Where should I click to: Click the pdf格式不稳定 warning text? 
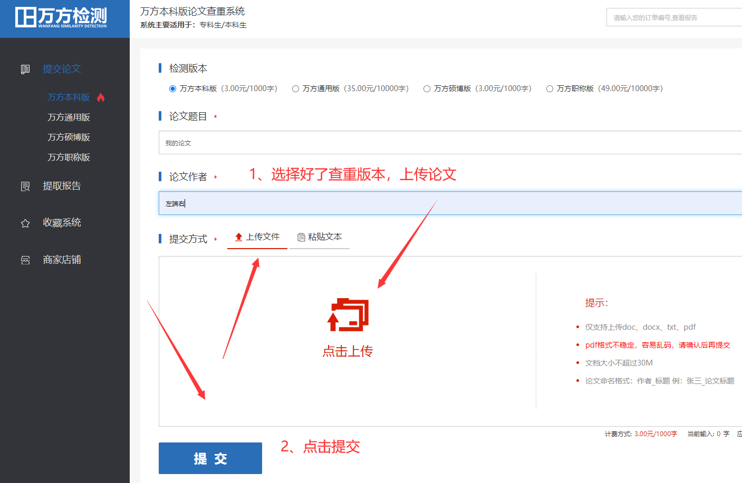click(x=658, y=345)
